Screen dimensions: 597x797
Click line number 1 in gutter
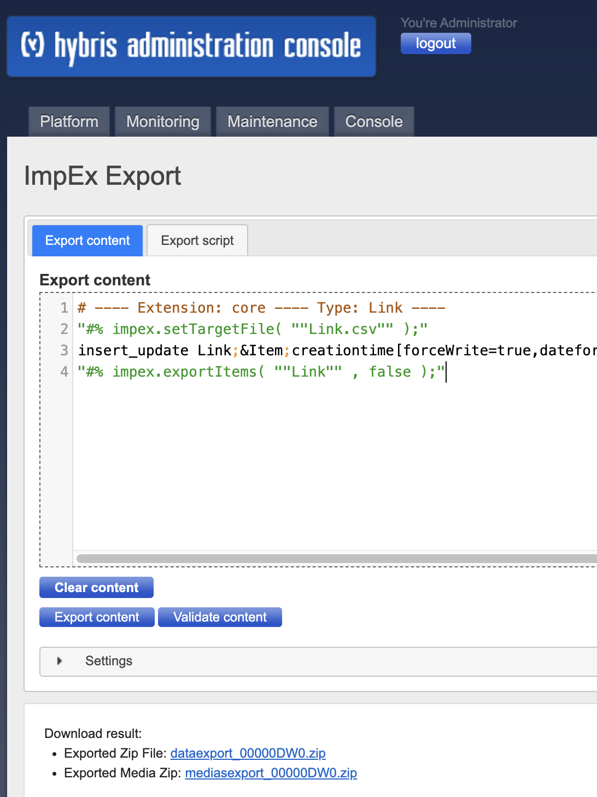point(64,308)
